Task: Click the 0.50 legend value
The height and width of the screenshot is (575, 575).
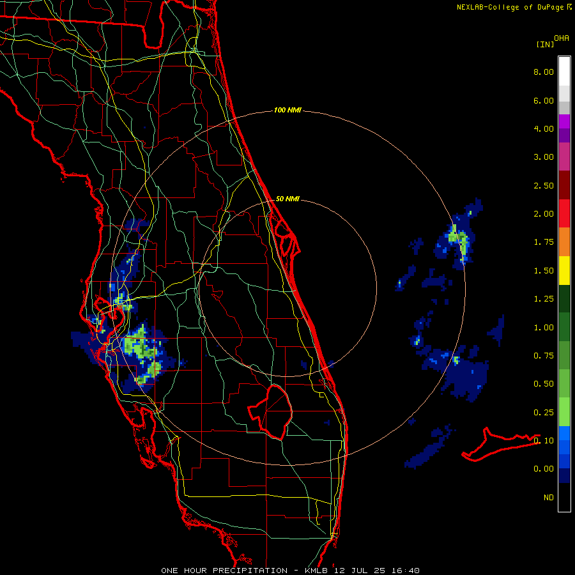Action: [544, 384]
